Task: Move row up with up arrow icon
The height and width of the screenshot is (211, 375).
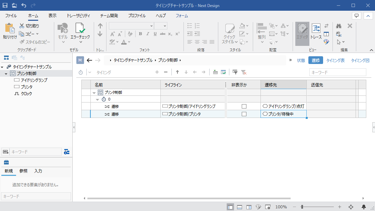Action: tap(177, 72)
